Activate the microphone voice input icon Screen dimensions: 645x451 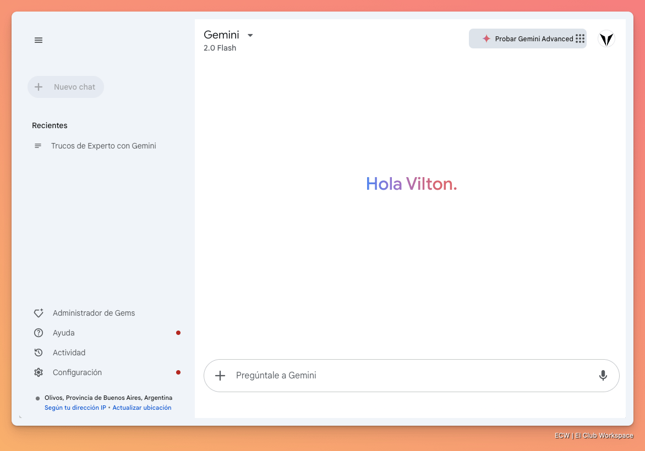[x=603, y=375]
